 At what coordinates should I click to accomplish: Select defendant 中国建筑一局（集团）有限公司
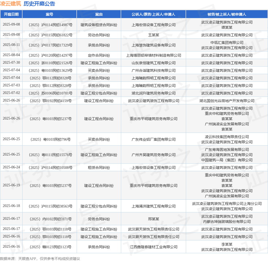coord(227,160)
